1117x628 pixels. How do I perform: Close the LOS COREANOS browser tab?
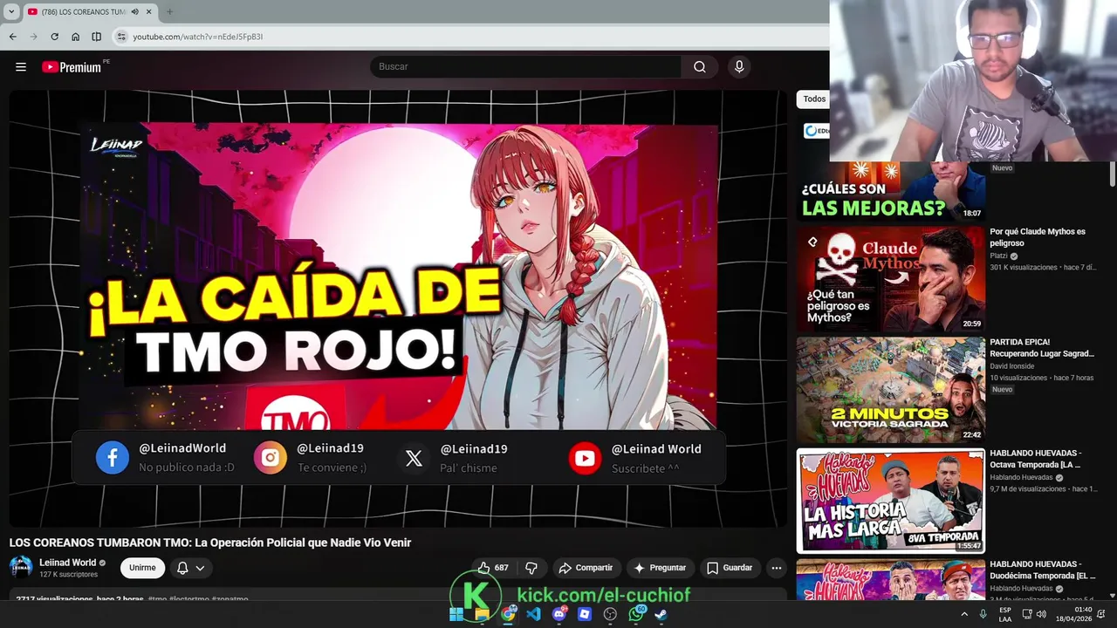[x=148, y=11]
